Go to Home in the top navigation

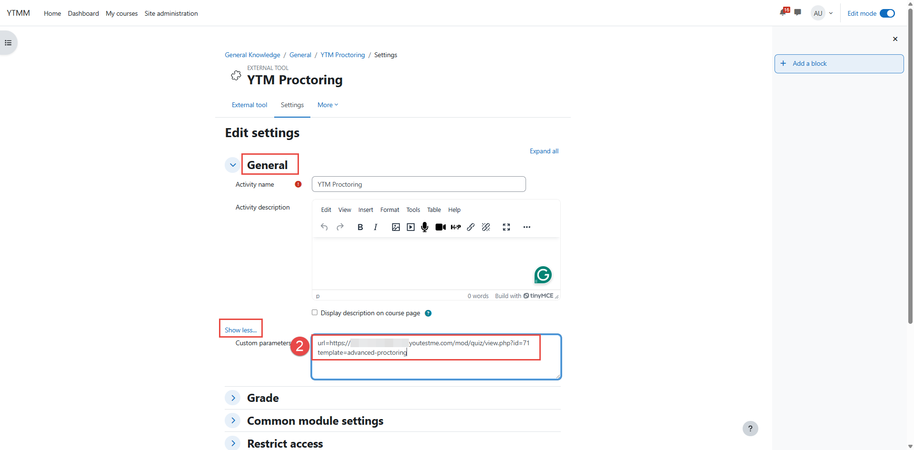point(52,13)
